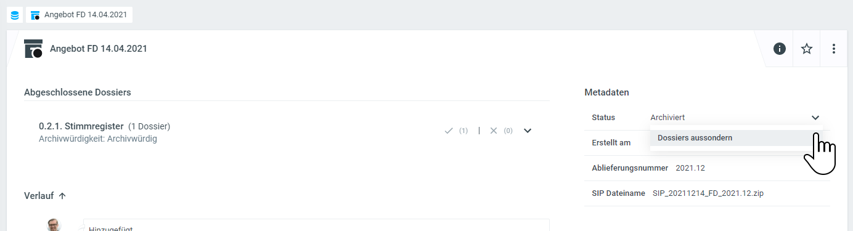Click the user avatar in Verlauf
The width and height of the screenshot is (853, 231).
[54, 225]
